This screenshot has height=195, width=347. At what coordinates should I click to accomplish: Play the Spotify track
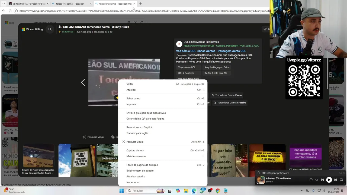click(329, 180)
